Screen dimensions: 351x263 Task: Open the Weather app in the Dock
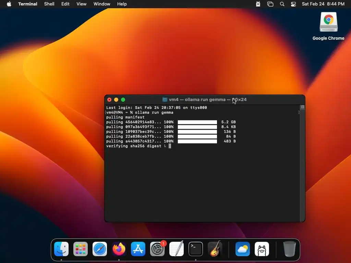click(243, 249)
